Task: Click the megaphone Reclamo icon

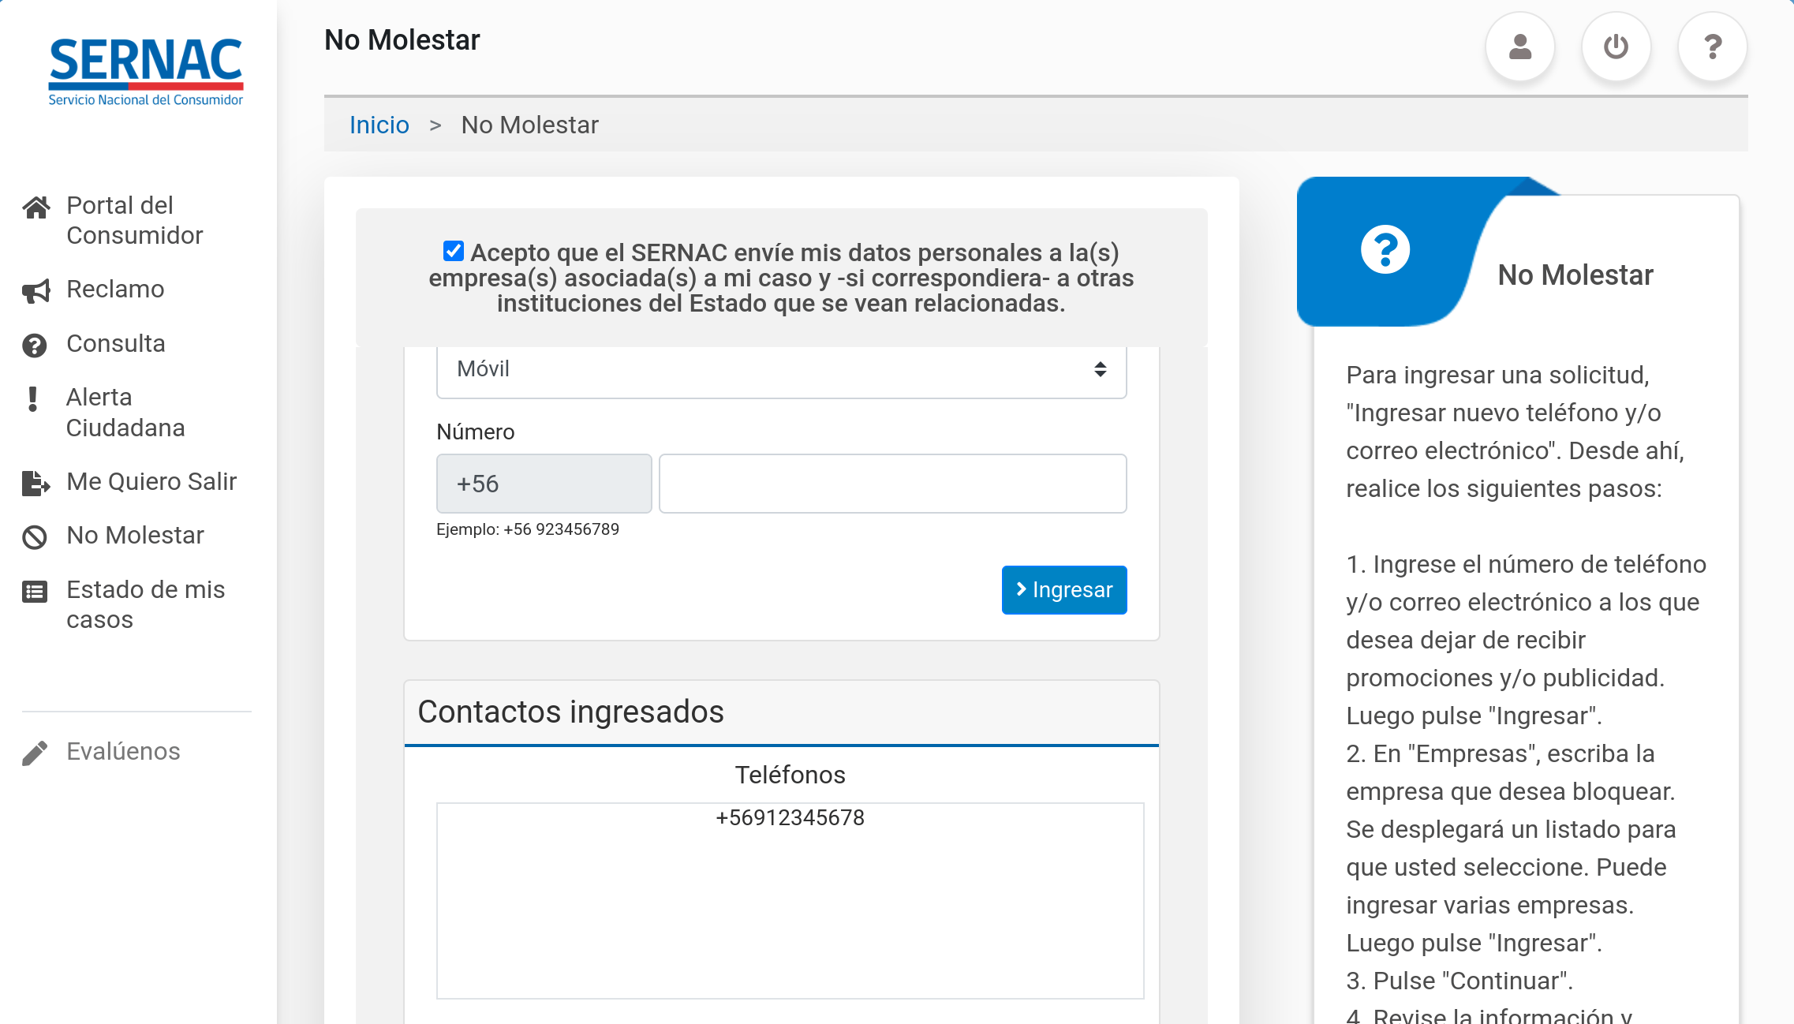Action: click(x=36, y=291)
